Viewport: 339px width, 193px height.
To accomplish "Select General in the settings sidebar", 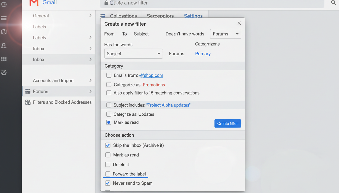I will tap(41, 16).
